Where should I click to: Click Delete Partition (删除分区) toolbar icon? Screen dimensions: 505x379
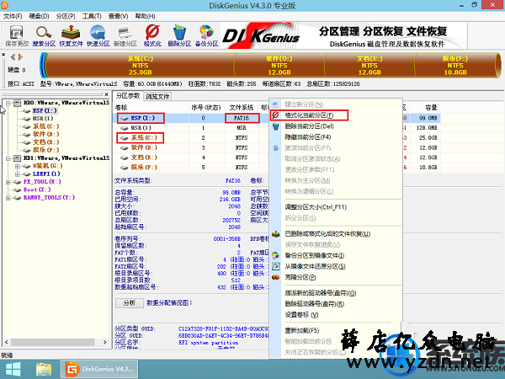tap(179, 35)
